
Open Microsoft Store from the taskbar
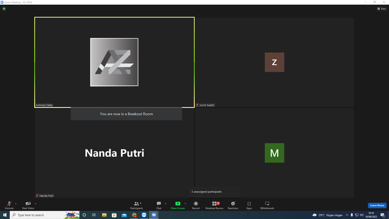(x=114, y=215)
